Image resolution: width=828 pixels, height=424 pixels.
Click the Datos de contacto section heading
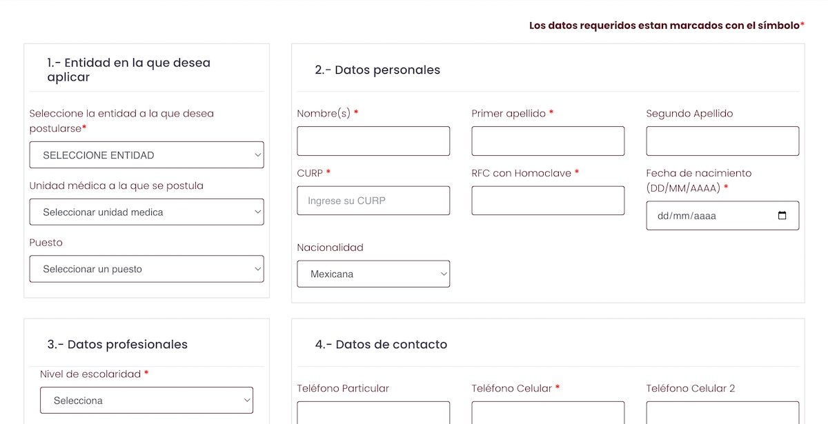381,344
